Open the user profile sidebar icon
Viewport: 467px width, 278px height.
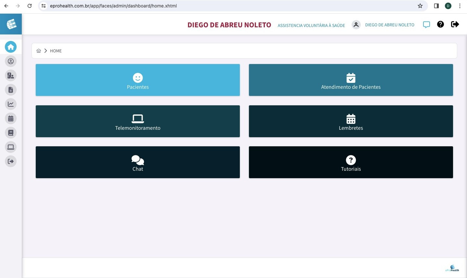11,61
